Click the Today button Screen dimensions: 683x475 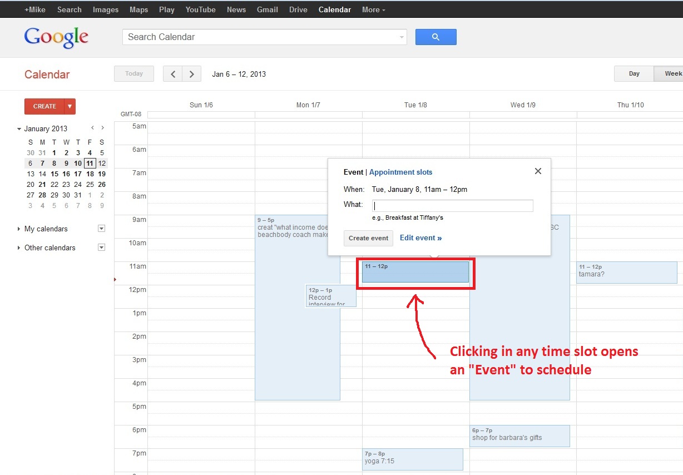tap(133, 73)
